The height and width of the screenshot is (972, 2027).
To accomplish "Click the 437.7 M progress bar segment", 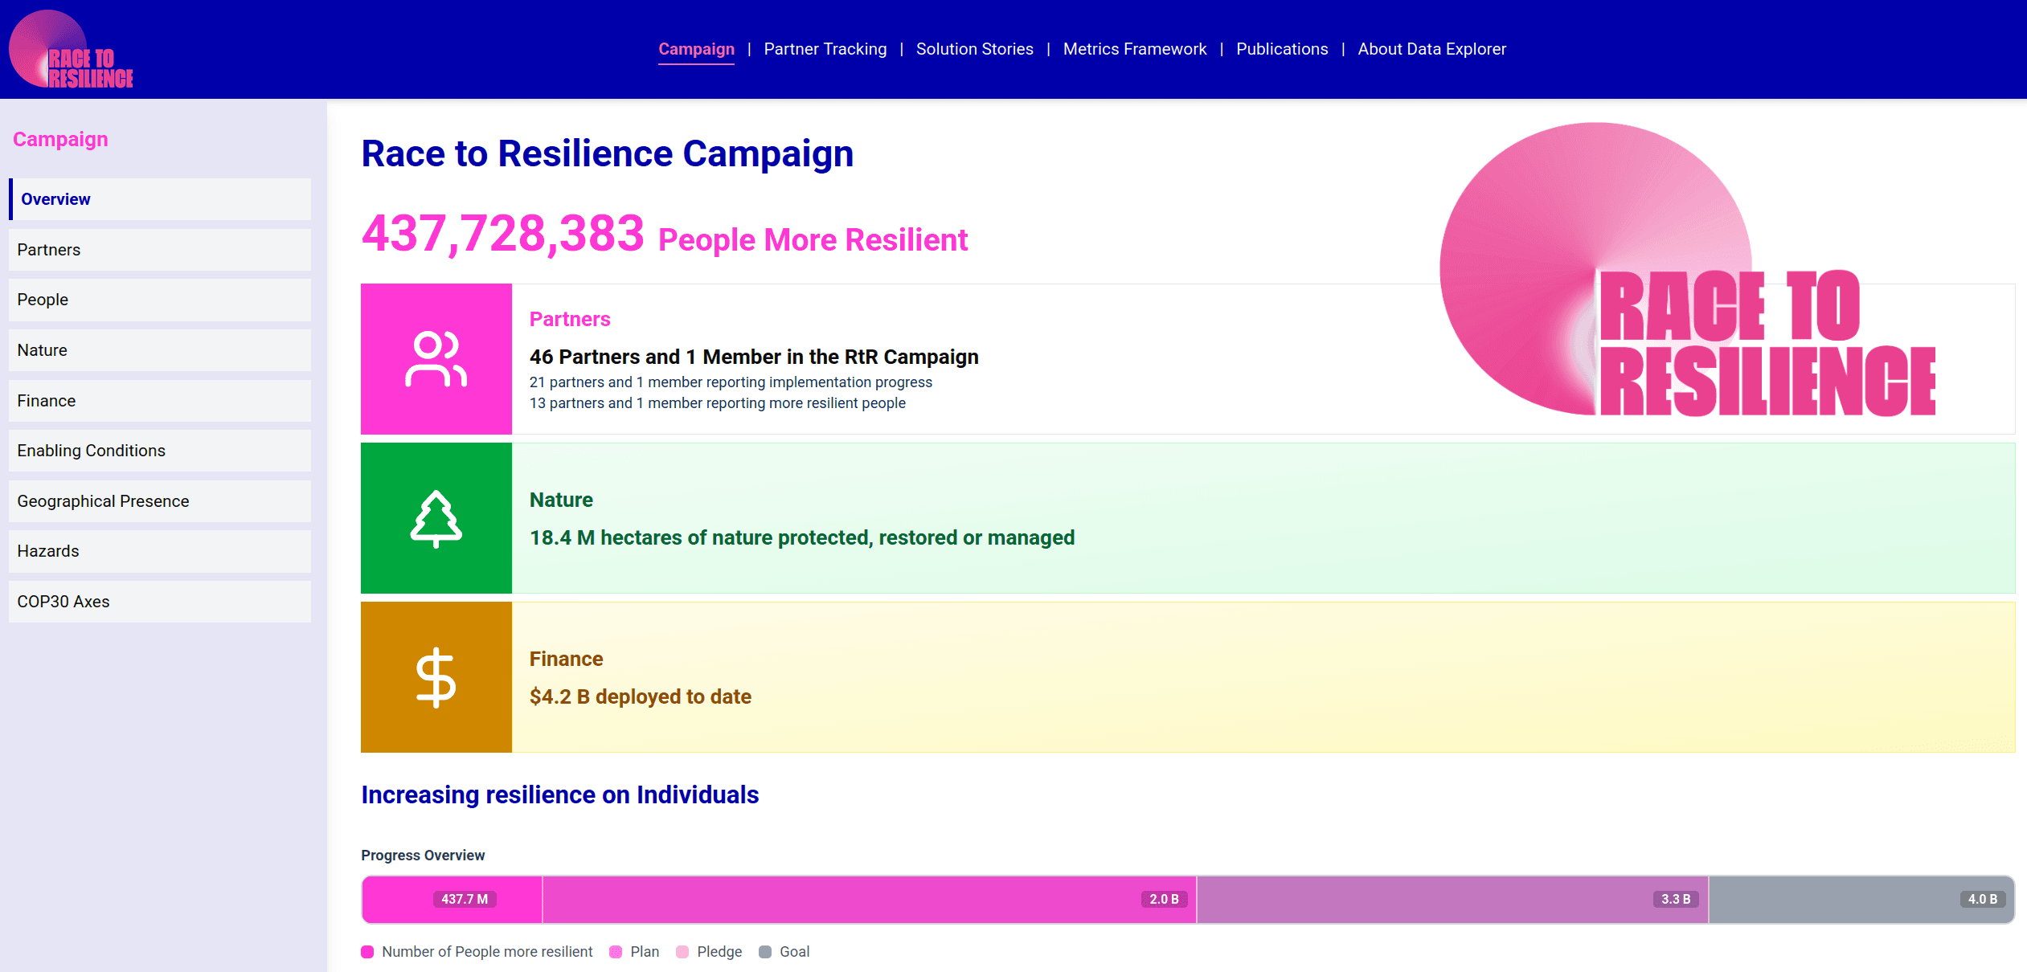I will 452,900.
